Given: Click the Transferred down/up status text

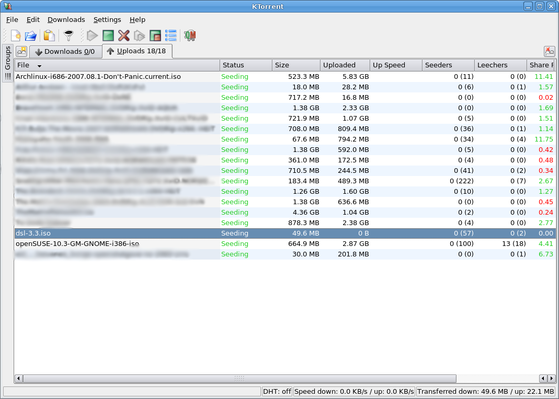Looking at the screenshot, I should pos(486,392).
